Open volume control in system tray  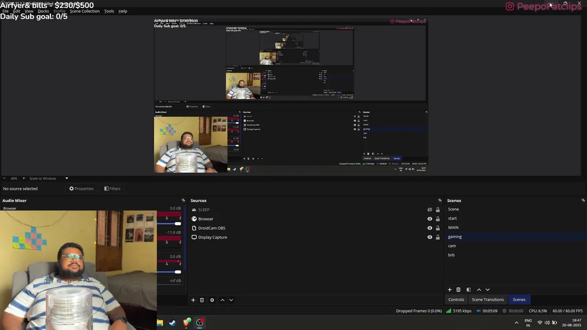click(x=547, y=323)
